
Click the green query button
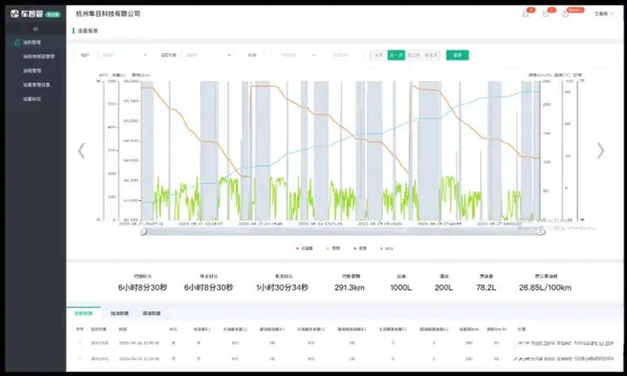tap(457, 55)
